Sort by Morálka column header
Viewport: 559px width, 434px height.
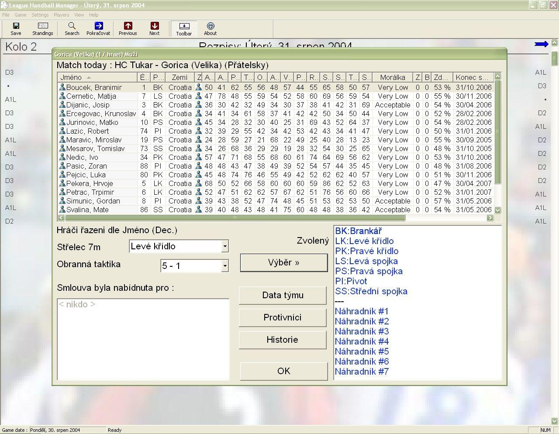point(393,77)
